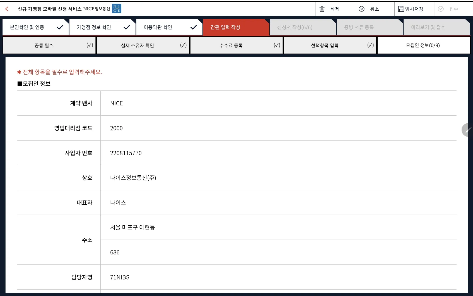The width and height of the screenshot is (473, 296).
Task: Click the cancel circle-X icon
Action: pyautogui.click(x=361, y=9)
